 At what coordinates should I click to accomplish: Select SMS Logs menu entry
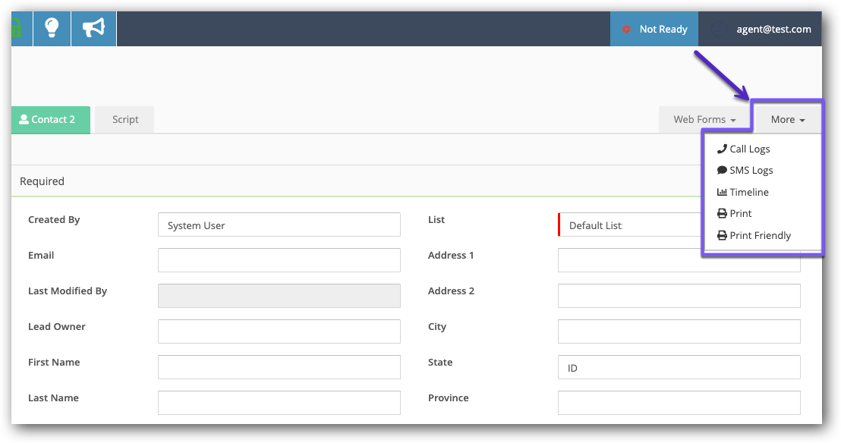[751, 171]
